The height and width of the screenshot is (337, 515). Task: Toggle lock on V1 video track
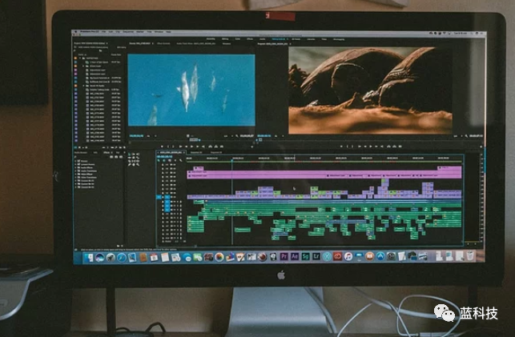[x=163, y=197]
